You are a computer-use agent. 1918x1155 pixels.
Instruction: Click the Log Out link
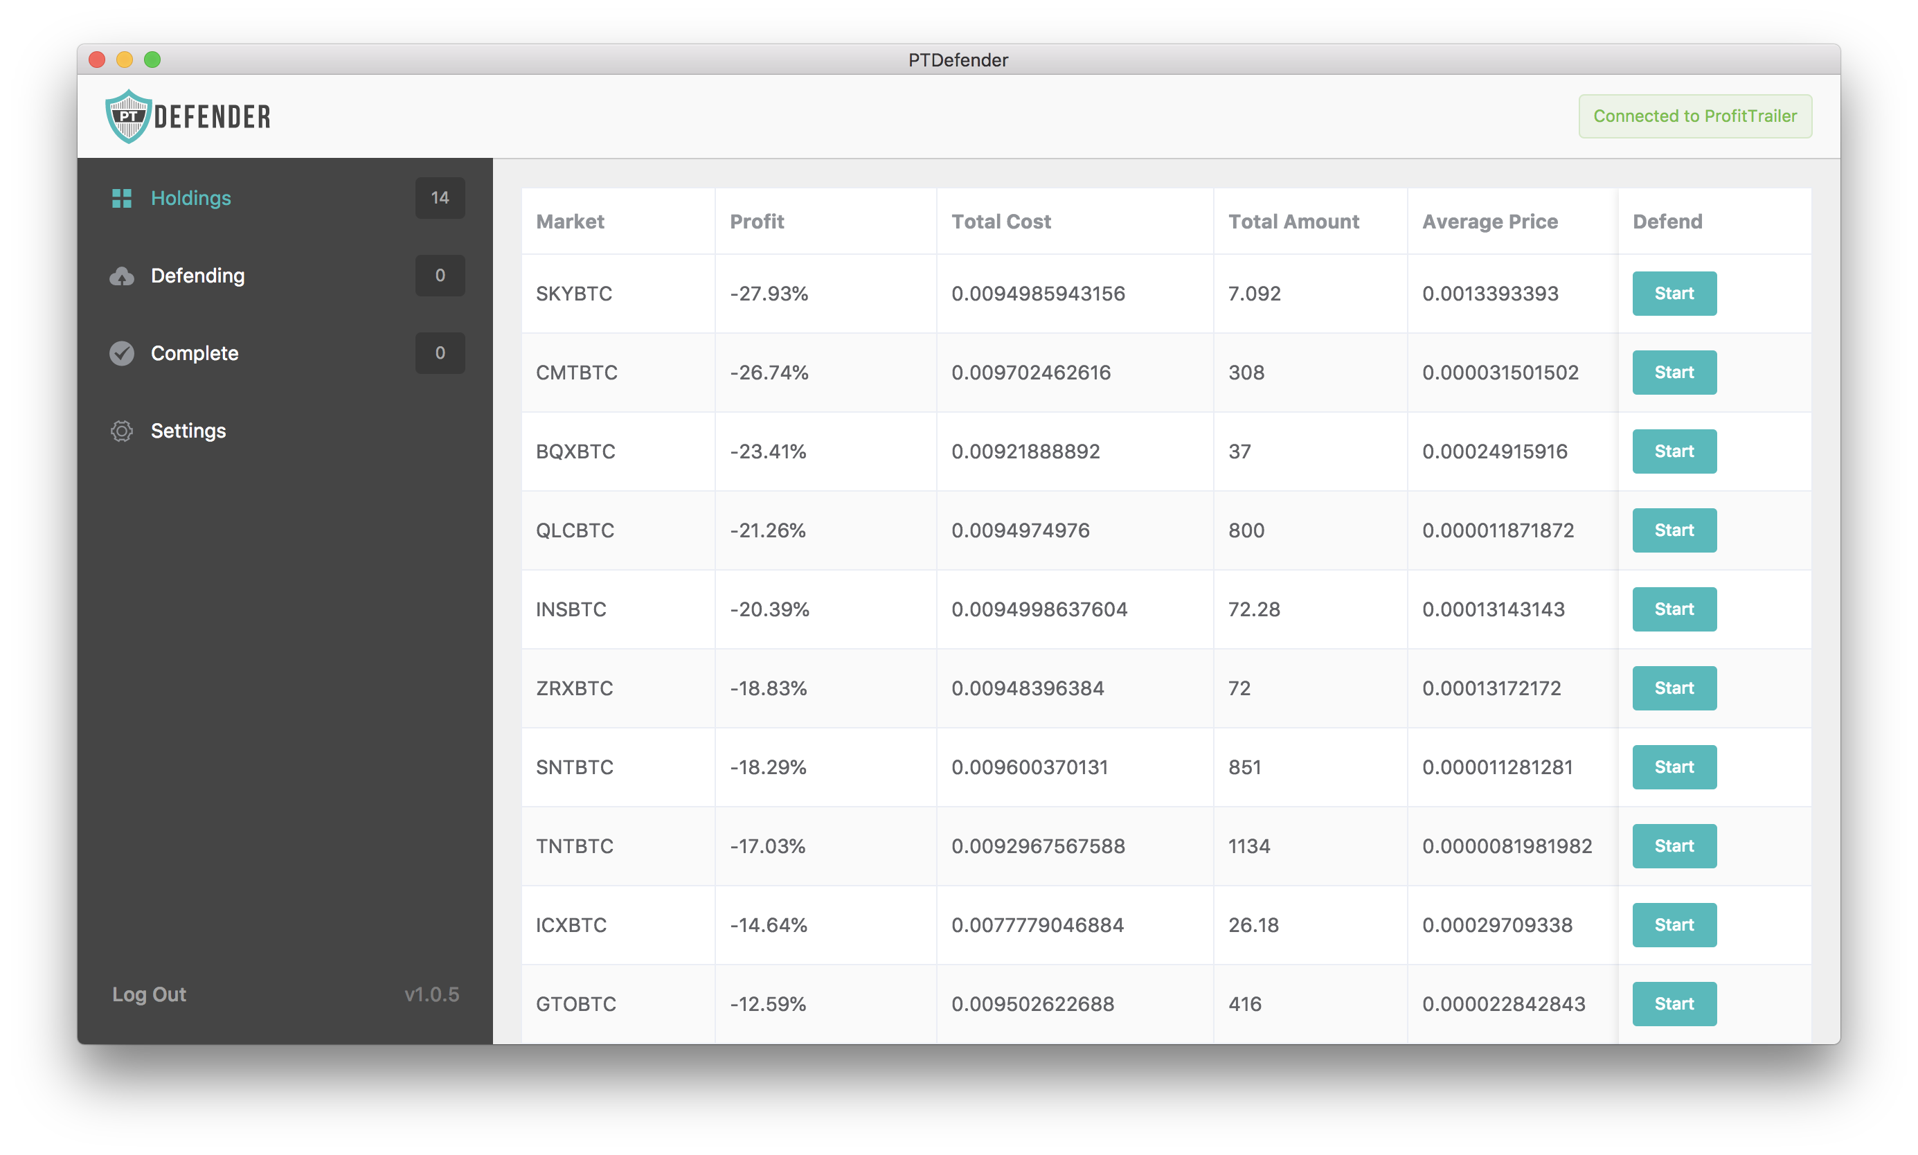(x=149, y=994)
